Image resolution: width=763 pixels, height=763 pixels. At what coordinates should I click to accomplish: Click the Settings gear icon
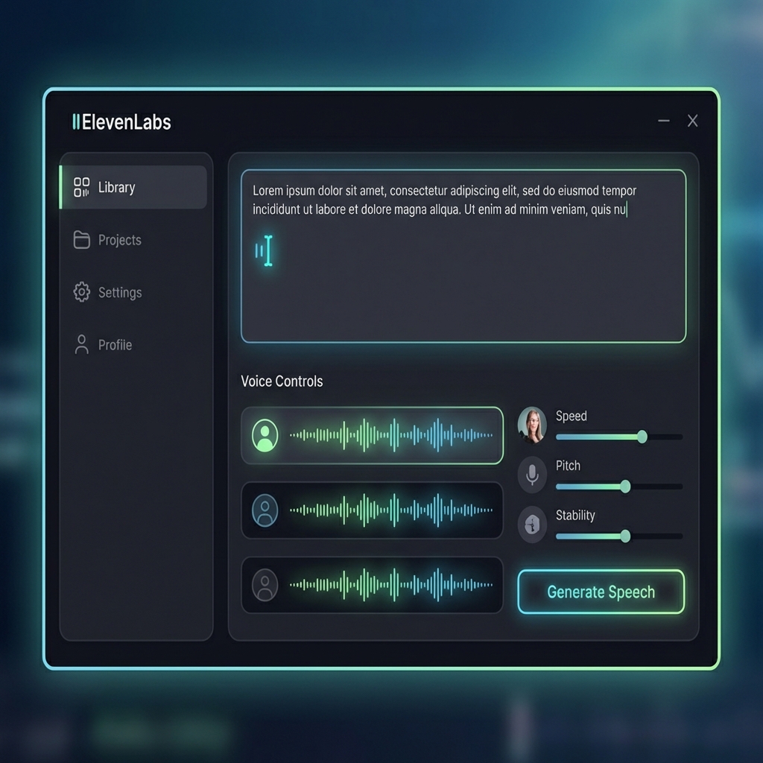click(82, 292)
